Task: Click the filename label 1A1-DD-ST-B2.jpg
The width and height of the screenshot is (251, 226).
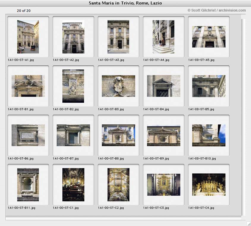Action: 66,109
